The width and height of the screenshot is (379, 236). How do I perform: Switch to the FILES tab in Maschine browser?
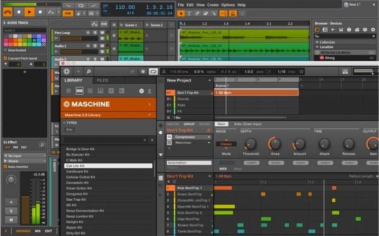(x=102, y=80)
